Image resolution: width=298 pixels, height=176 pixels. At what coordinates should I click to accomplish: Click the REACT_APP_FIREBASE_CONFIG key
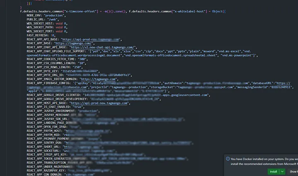tap(48, 83)
